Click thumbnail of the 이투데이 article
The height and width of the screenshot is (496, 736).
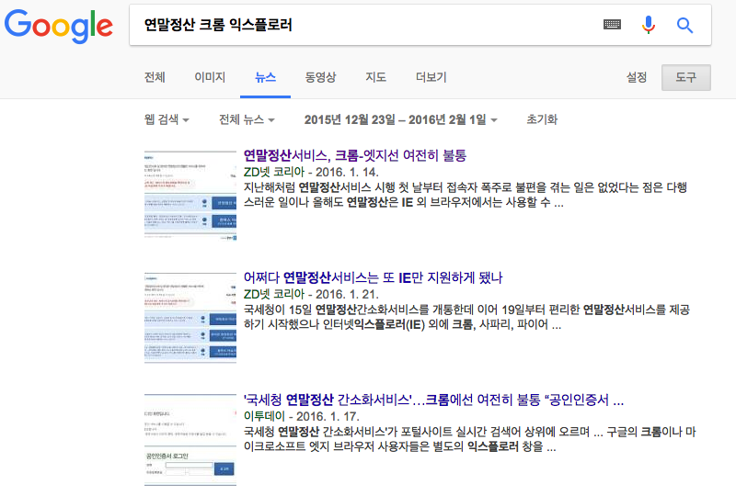(190, 440)
